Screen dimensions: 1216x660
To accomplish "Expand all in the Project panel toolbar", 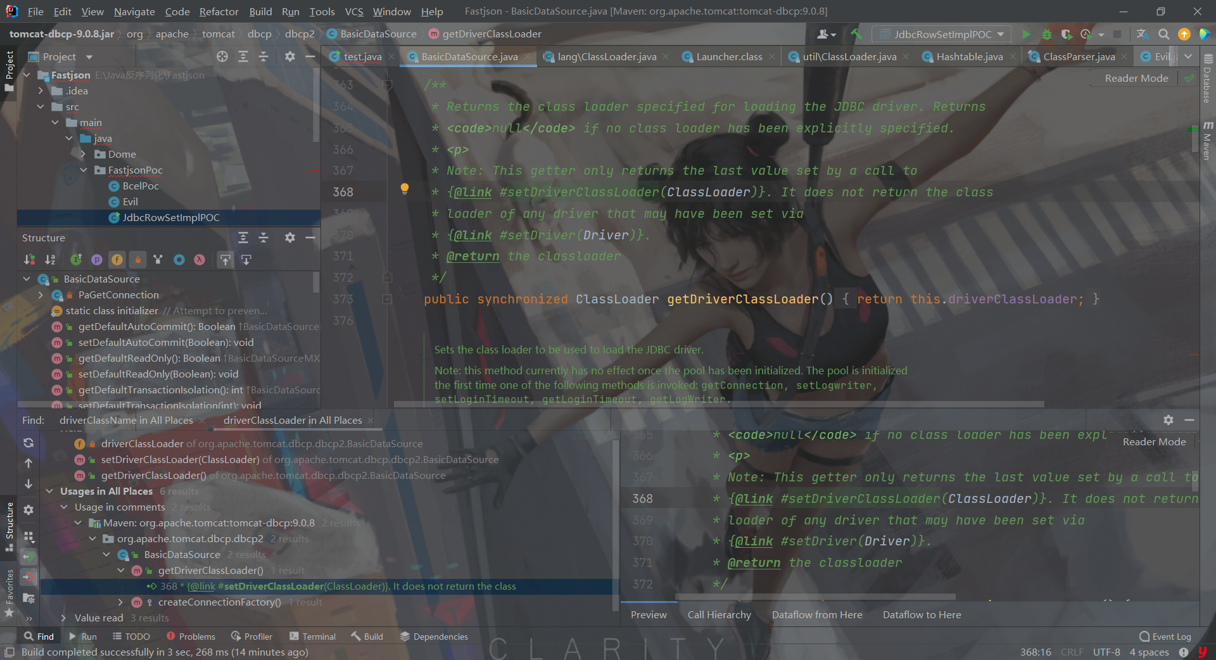I will click(x=243, y=56).
